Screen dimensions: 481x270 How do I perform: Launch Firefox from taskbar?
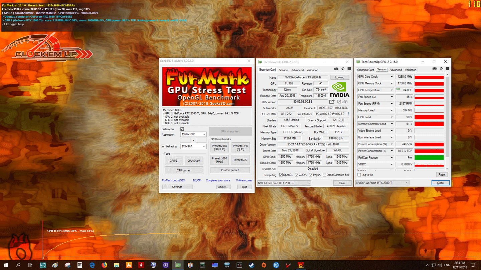tap(104, 265)
